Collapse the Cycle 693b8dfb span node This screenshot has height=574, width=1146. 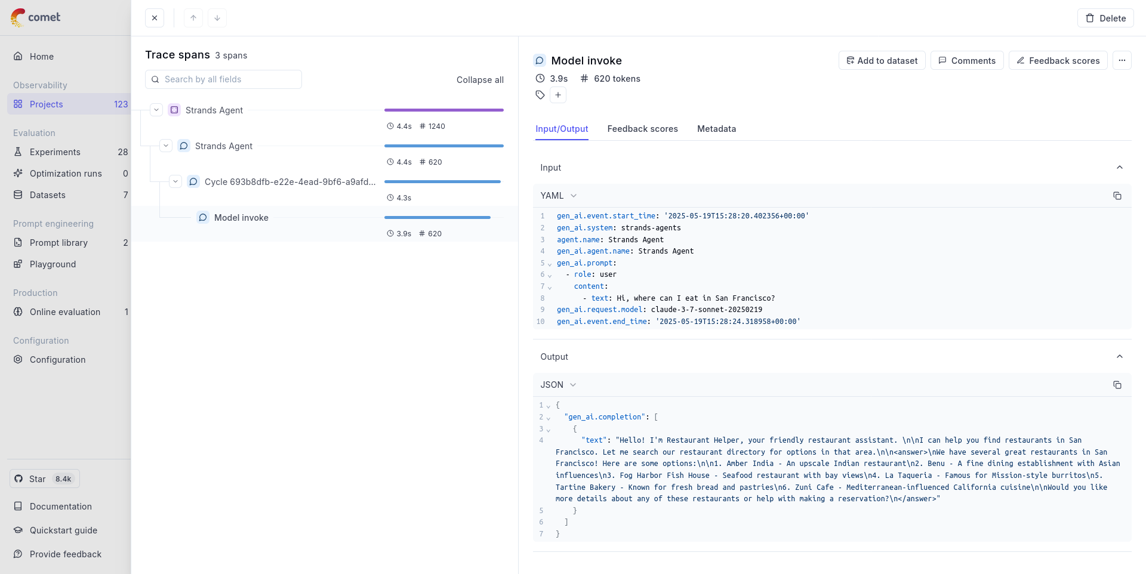175,181
